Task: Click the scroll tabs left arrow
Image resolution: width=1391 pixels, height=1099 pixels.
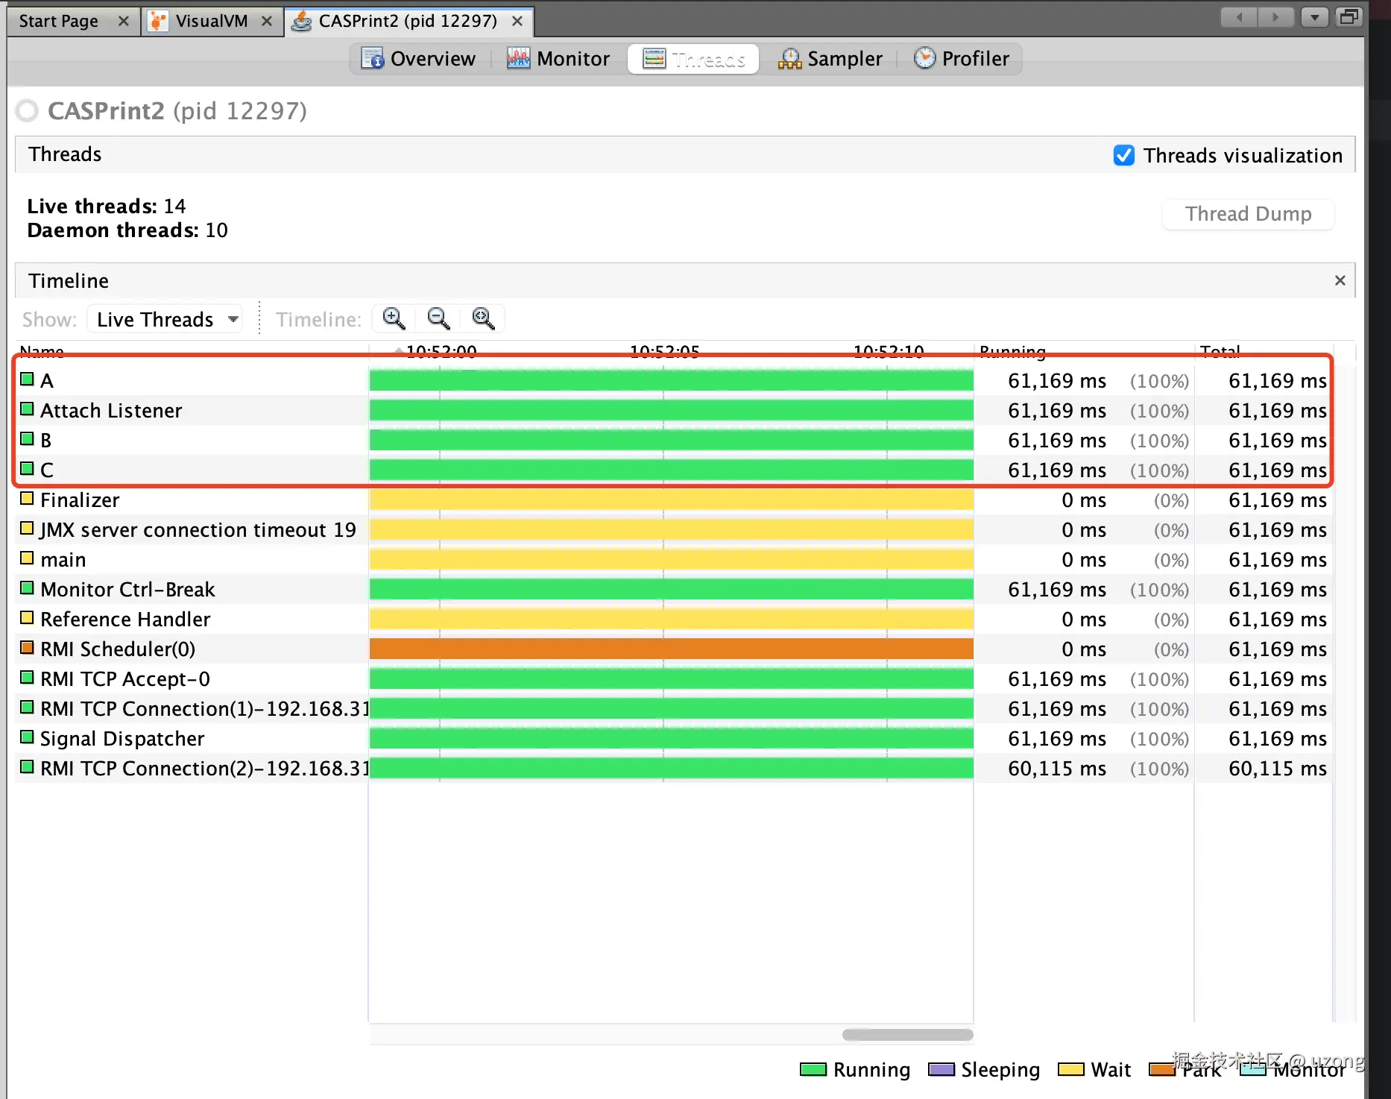Action: (x=1240, y=17)
